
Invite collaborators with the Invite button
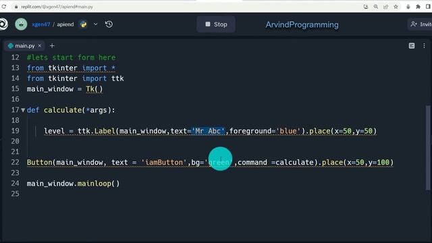(420, 24)
